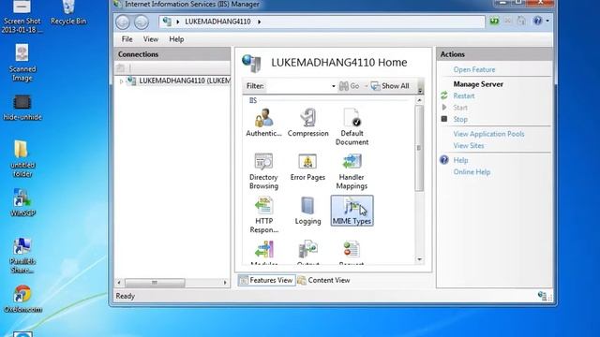Click the Stop server action
The image size is (600, 337).
460,119
